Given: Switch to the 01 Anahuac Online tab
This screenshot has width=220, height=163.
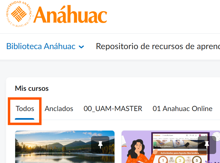Looking at the screenshot, I should coord(182,109).
